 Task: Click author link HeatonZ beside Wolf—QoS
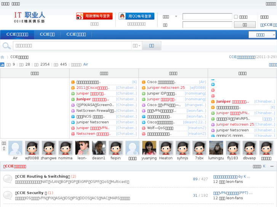pyautogui.click(x=197, y=128)
